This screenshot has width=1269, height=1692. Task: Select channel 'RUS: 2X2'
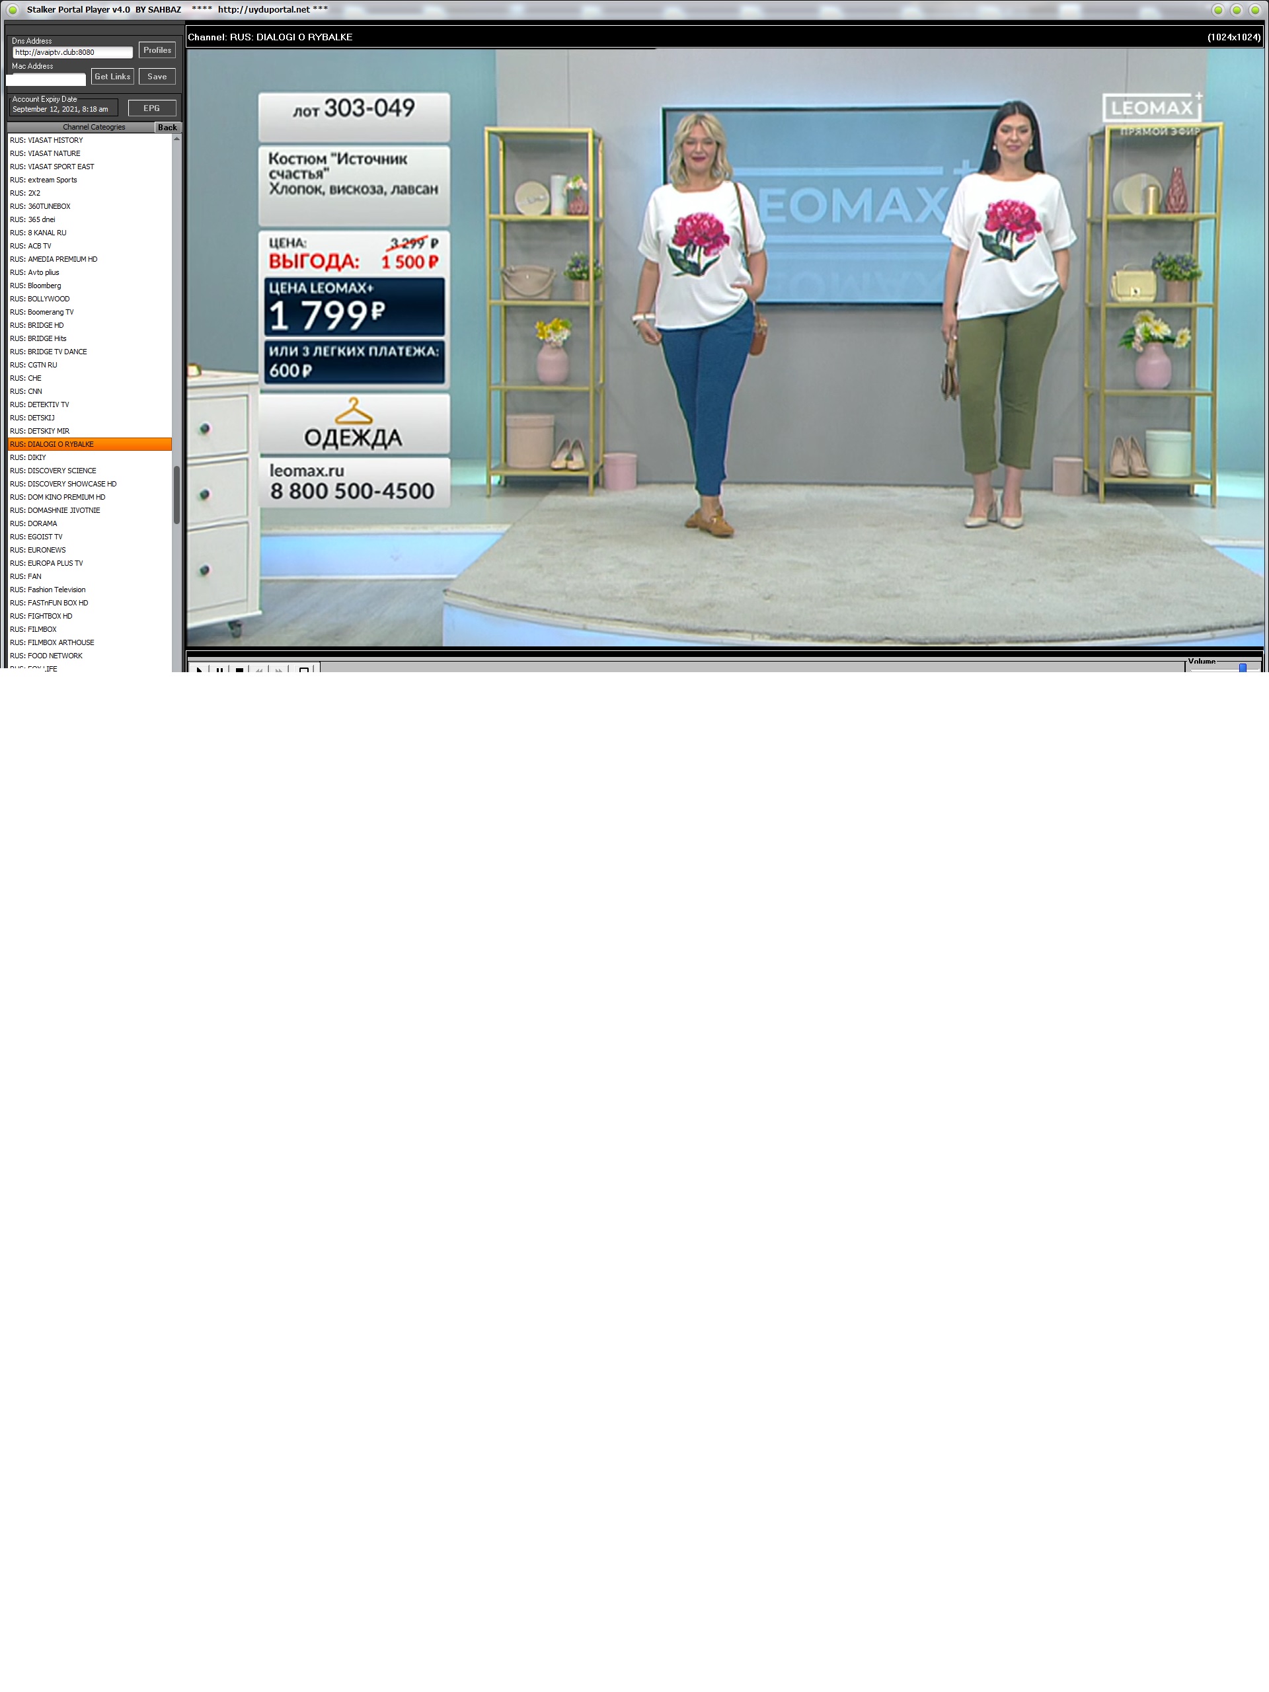point(89,194)
